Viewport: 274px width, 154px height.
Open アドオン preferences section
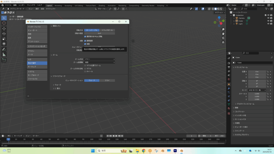[x=37, y=51]
